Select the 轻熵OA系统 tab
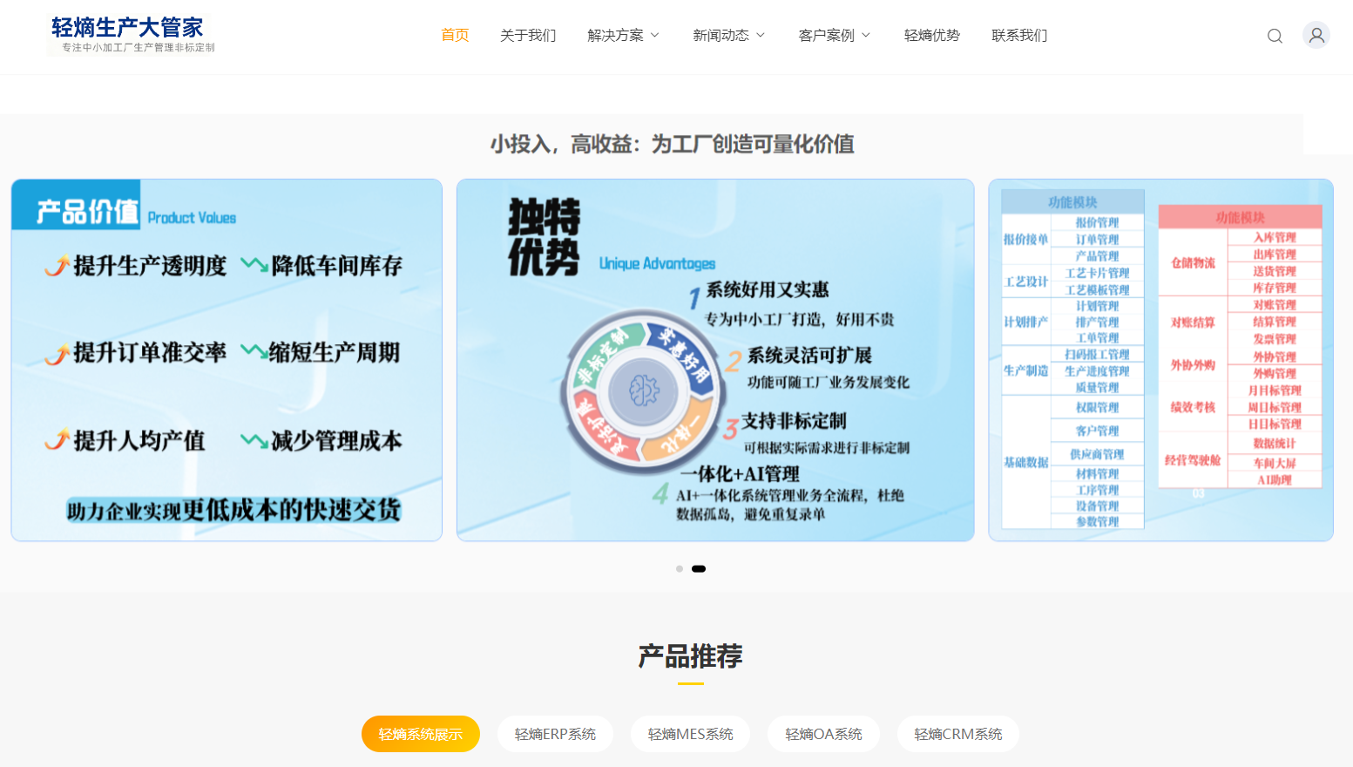The height and width of the screenshot is (767, 1353). pos(823,734)
